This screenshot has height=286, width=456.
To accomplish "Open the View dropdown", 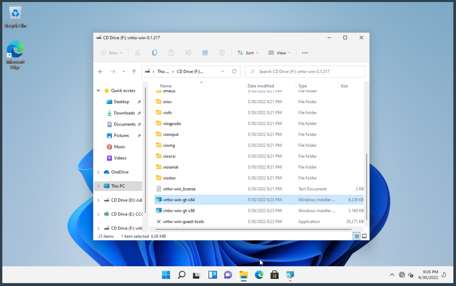I will click(279, 53).
